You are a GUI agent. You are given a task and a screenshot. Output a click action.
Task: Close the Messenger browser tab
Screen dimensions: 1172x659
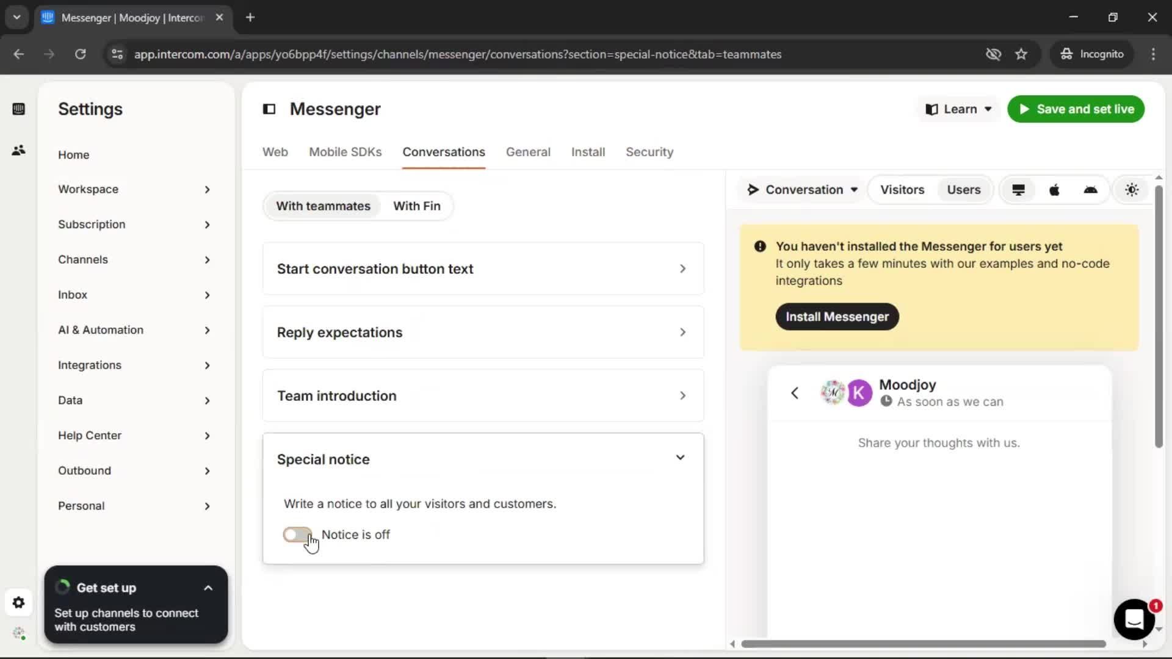coord(219,18)
